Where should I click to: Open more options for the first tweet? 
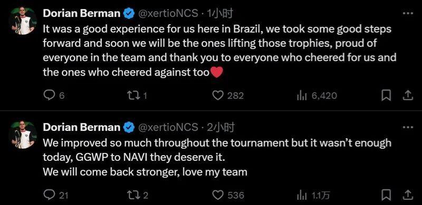408,14
